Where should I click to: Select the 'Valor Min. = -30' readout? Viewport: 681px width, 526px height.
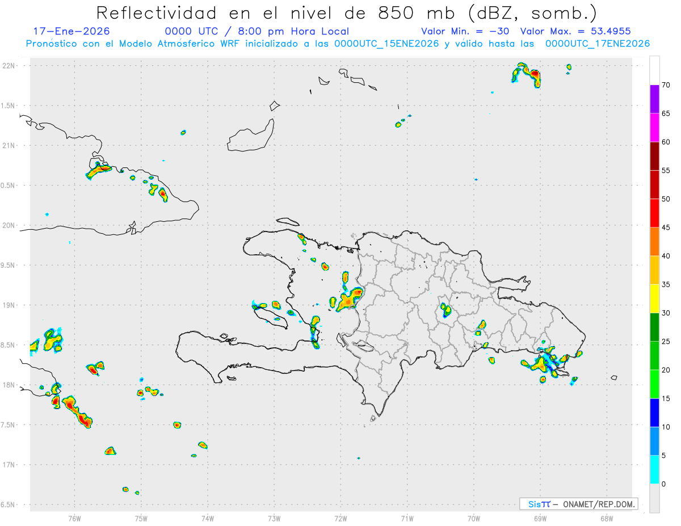[466, 31]
